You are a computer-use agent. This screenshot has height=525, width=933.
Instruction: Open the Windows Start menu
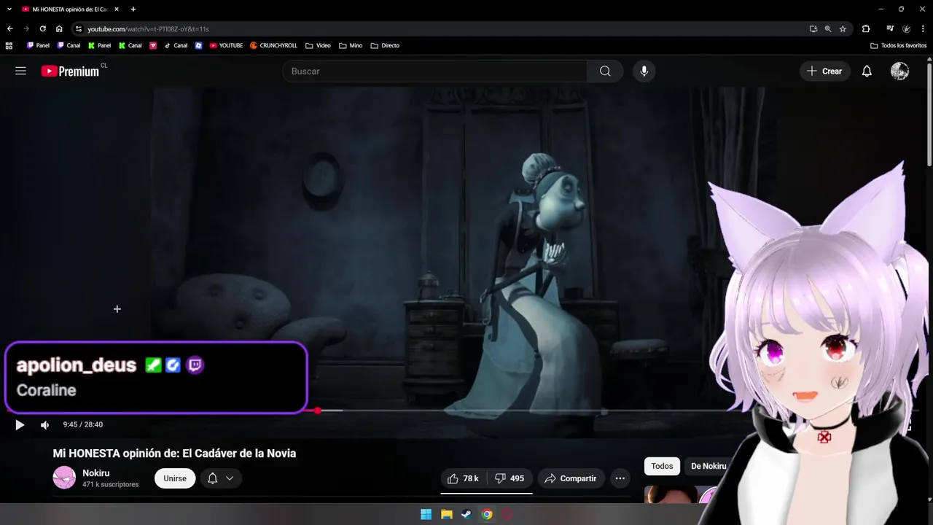point(426,514)
